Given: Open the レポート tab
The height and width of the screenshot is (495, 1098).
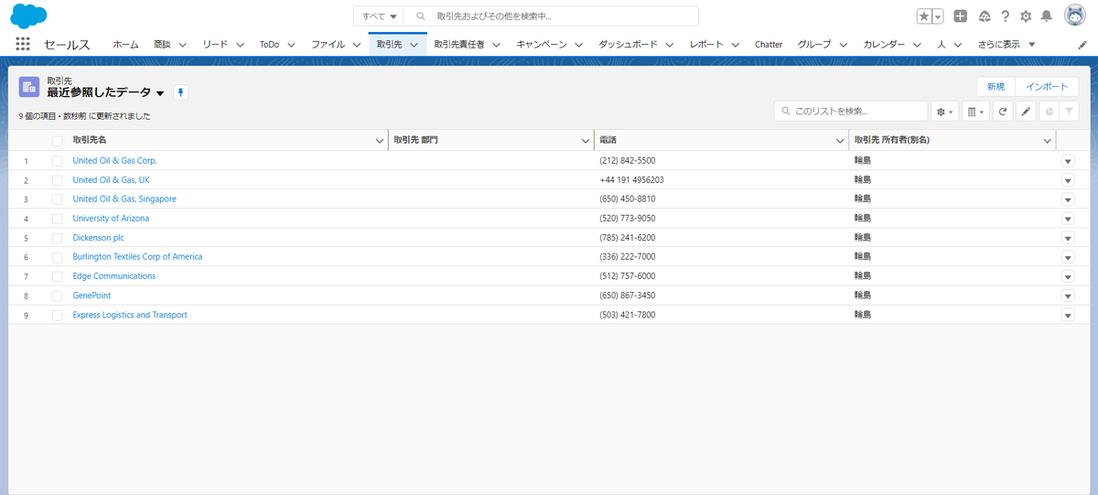Looking at the screenshot, I should click(706, 44).
